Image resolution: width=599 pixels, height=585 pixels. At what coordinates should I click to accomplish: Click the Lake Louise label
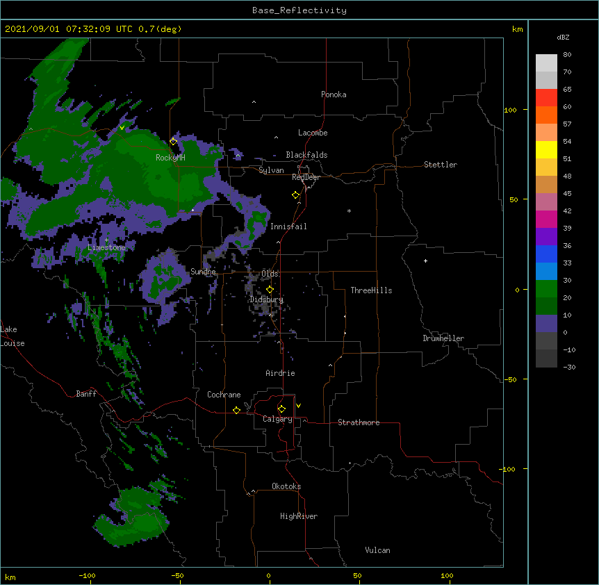[13, 336]
